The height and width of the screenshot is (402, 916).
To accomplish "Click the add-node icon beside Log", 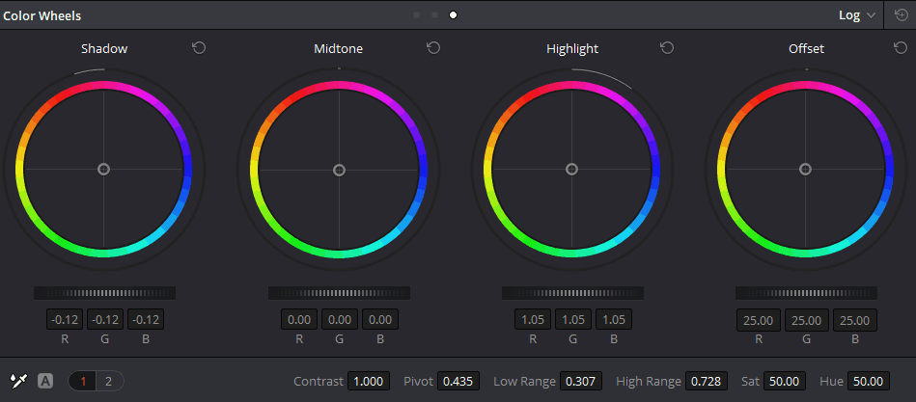I will (x=901, y=15).
